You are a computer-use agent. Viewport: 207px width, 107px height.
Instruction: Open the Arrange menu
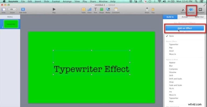[x=67, y=1]
